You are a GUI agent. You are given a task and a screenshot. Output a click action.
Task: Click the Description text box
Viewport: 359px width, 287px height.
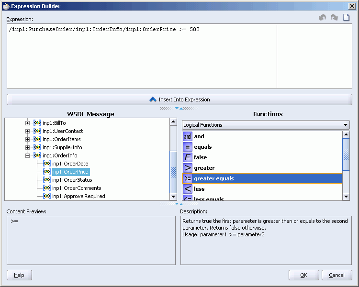pos(266,240)
